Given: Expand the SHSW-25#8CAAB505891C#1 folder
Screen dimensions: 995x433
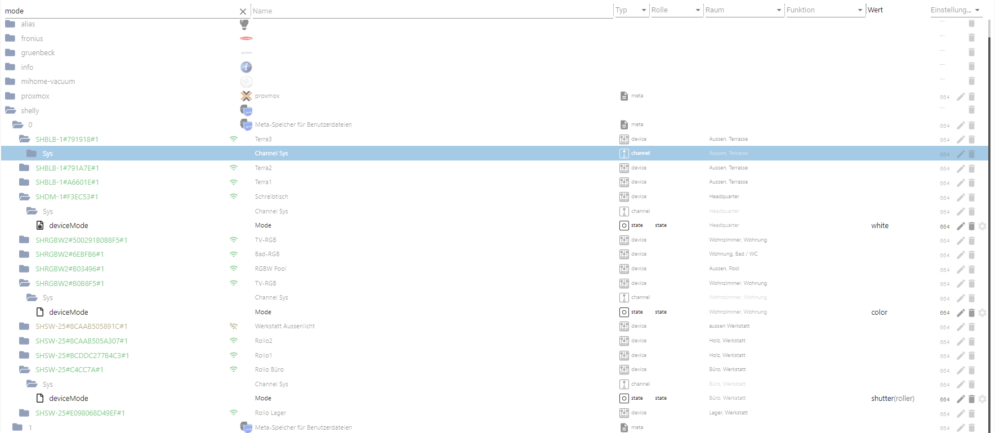Looking at the screenshot, I should tap(24, 326).
